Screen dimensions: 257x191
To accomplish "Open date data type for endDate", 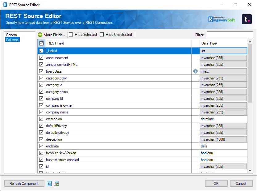I will [x=223, y=146].
